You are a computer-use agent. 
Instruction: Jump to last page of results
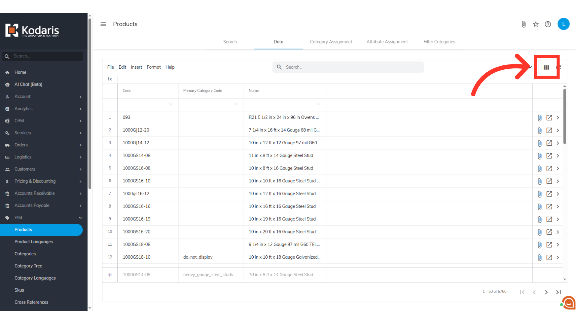(558, 292)
